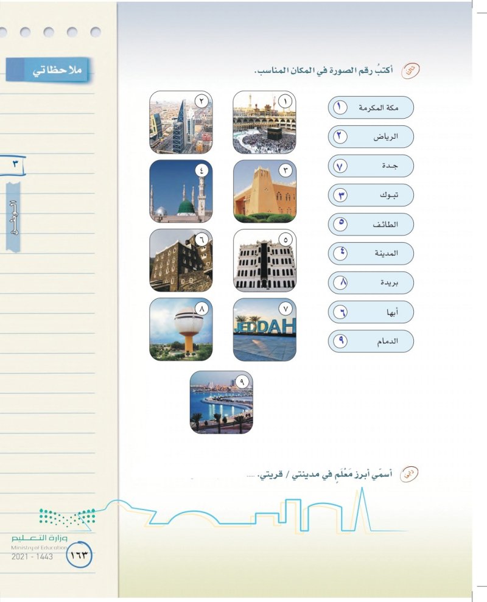
Task: Click the الطائف answer box
Action: pos(371,224)
